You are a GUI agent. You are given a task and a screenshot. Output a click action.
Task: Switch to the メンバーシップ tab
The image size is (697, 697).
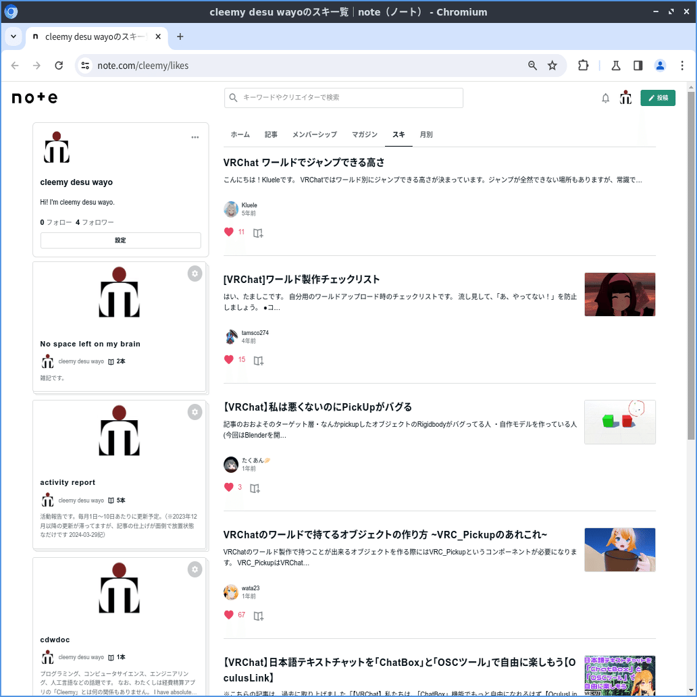314,134
